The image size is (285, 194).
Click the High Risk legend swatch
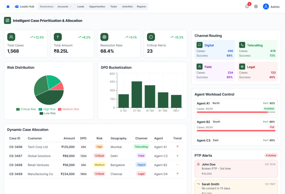(x=40, y=109)
